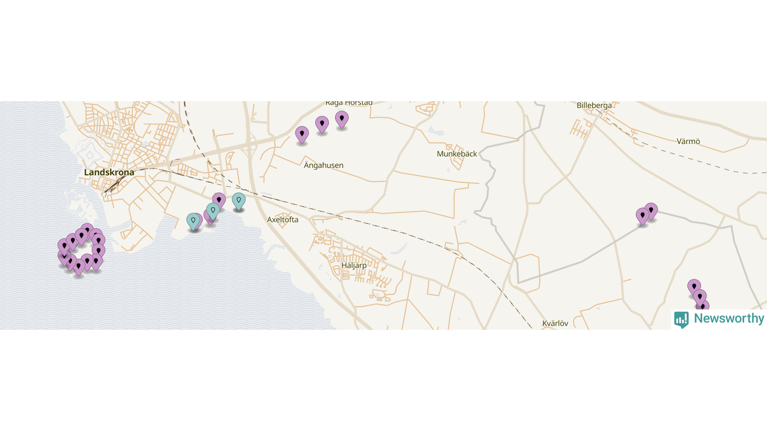Click the Ängahusen place label
Viewport: 767px width, 431px height.
[x=324, y=165]
